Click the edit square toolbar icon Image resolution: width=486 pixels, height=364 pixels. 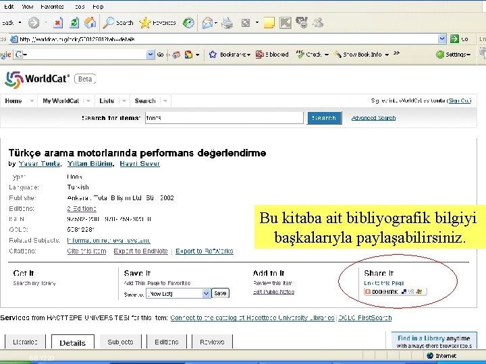246,23
